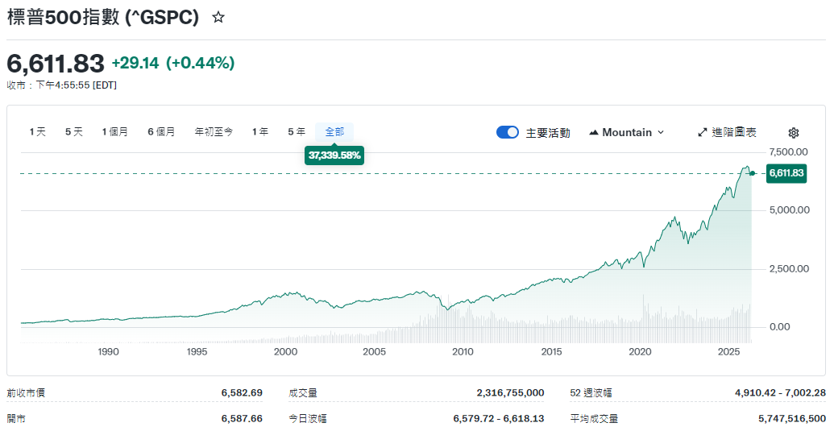The image size is (834, 427).
Task: Click the 成交量 label
Action: 303,393
